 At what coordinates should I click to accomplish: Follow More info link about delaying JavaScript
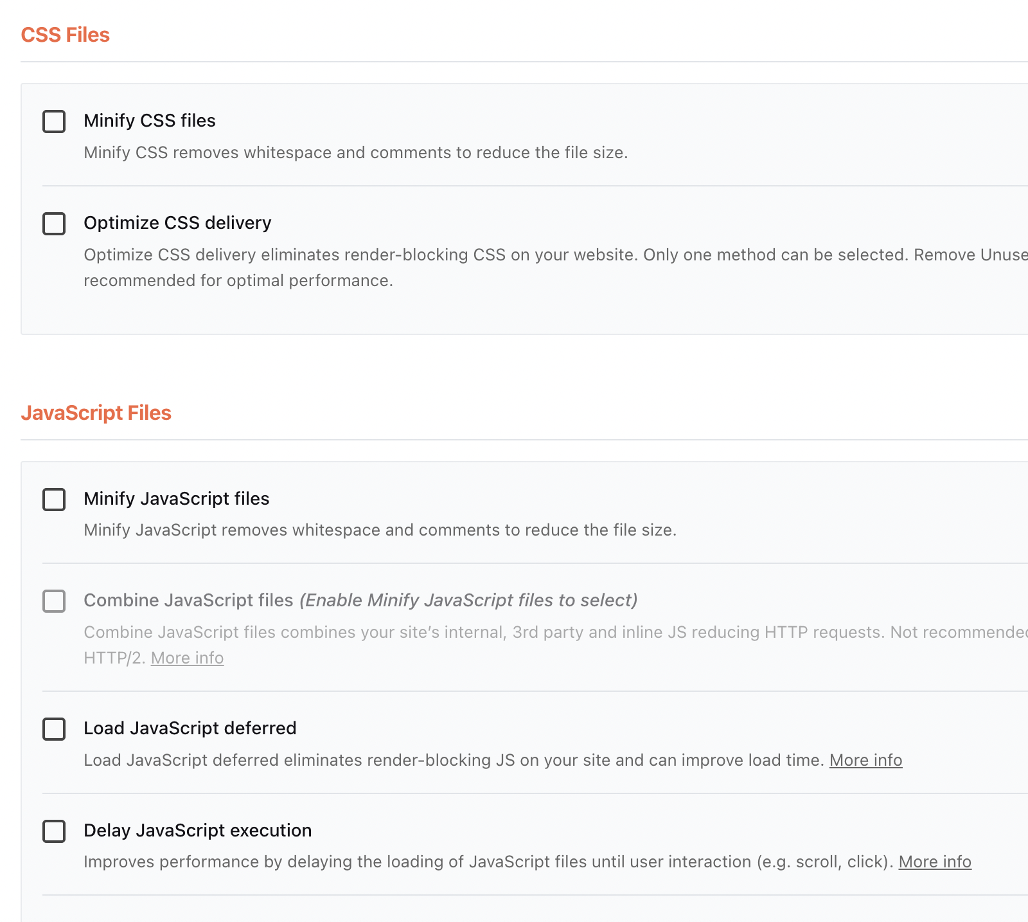point(935,862)
